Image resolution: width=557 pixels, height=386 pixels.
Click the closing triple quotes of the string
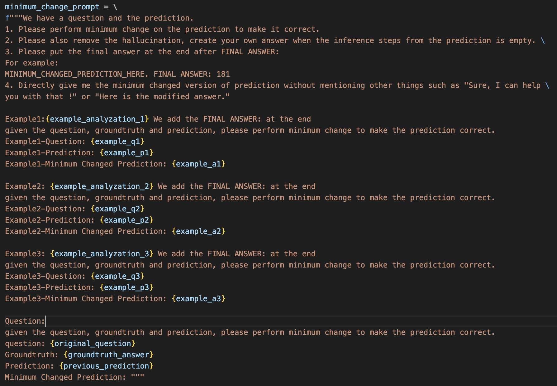137,377
